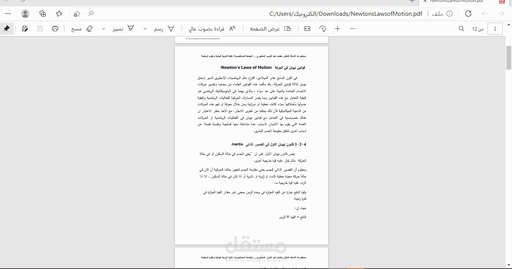The image size is (512, 269).
Task: Add this page to favorites
Action: click(77, 14)
